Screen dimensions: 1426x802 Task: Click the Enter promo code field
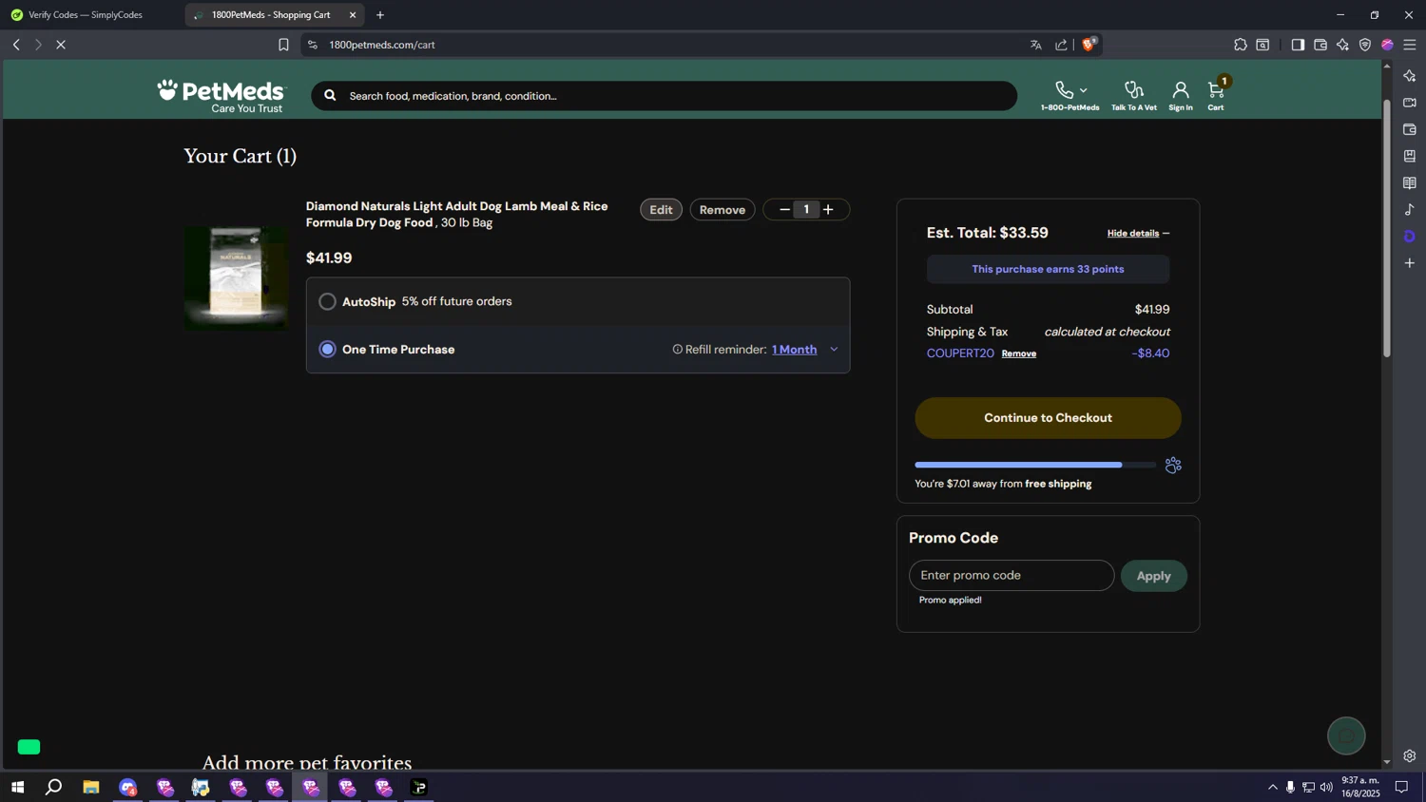coord(1012,576)
